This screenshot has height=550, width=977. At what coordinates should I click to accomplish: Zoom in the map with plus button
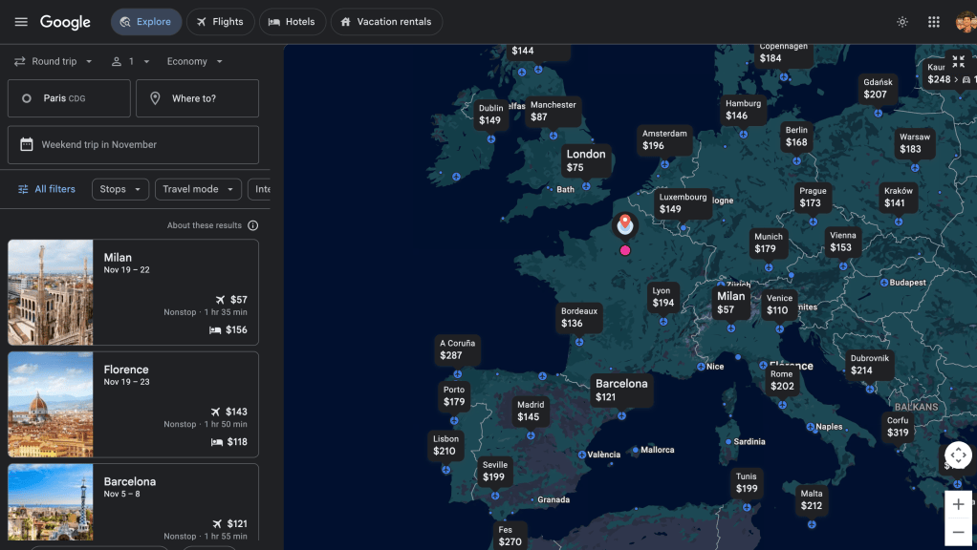click(958, 504)
